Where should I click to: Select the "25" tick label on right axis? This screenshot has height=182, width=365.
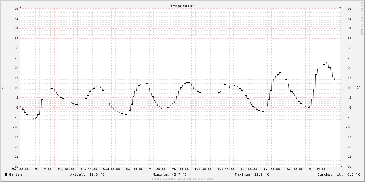point(349,58)
